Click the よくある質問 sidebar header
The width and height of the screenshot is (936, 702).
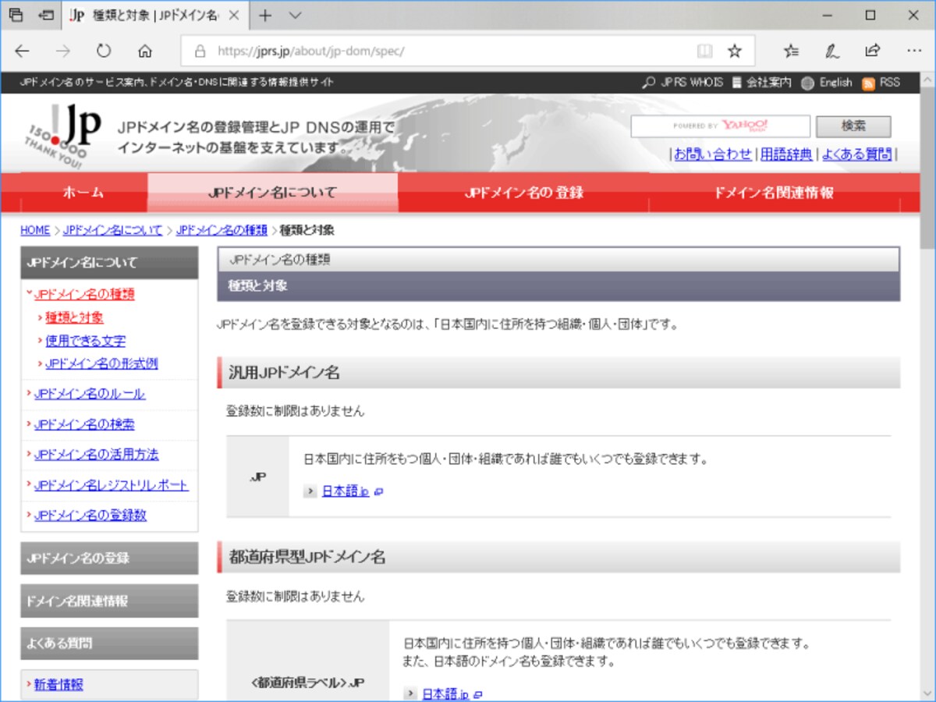pyautogui.click(x=109, y=643)
